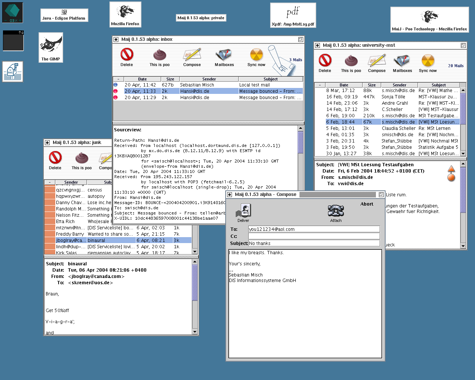475x380 pixels.
Task: Click "20 Mails" counter in university-mst window
Action: click(x=456, y=66)
